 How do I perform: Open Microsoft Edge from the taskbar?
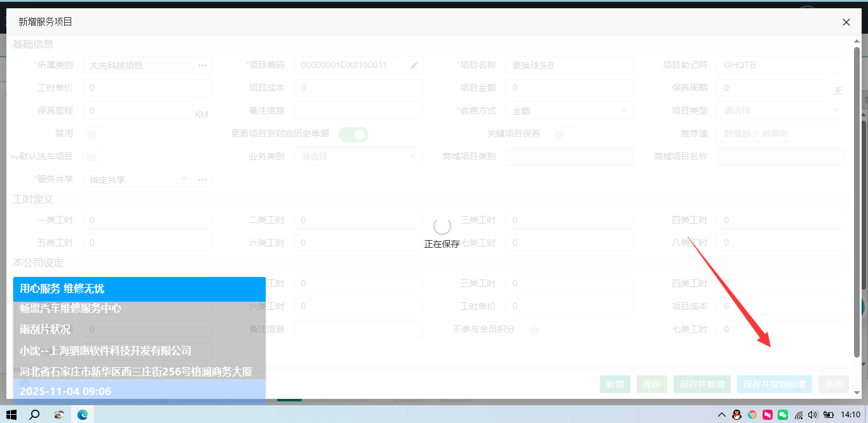[x=82, y=415]
